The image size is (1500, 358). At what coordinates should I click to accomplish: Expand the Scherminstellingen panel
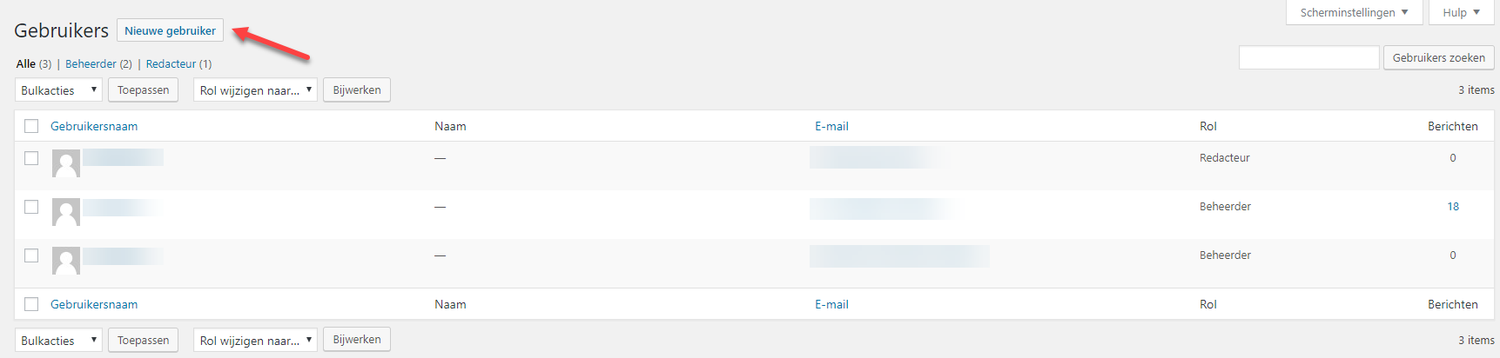pos(1354,12)
